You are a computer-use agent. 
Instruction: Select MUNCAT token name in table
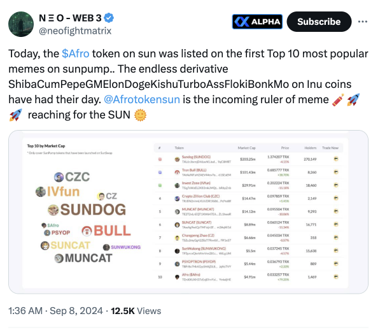[x=198, y=210]
